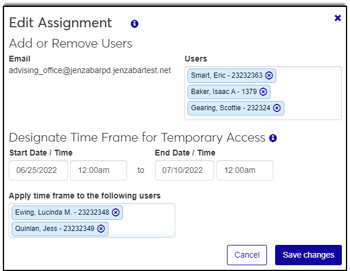Image resolution: width=350 pixels, height=271 pixels.
Task: Remove Gearing, Scottie from Users
Action: pyautogui.click(x=277, y=108)
